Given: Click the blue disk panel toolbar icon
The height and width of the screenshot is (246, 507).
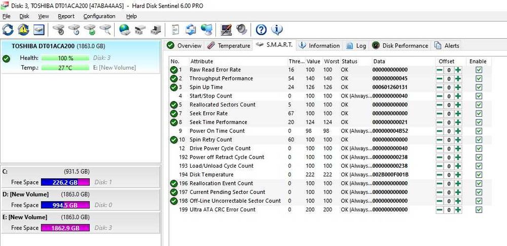Looking at the screenshot, I should (x=39, y=30).
